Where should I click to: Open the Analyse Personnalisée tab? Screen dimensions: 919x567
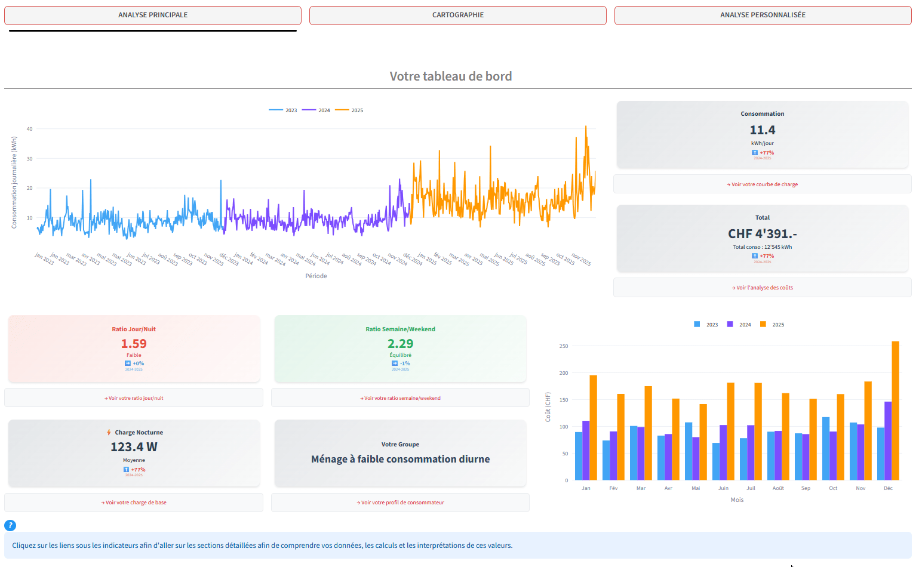763,15
